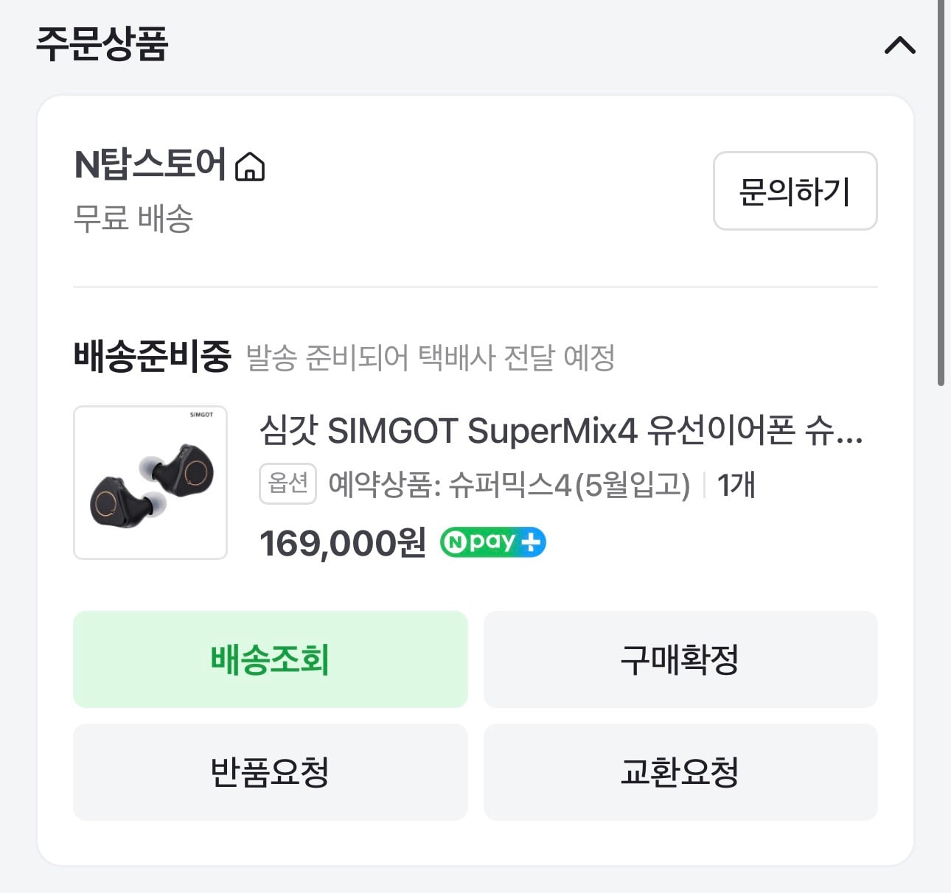Request a return via 반품요청
Screen dimensions: 951x893
click(271, 771)
